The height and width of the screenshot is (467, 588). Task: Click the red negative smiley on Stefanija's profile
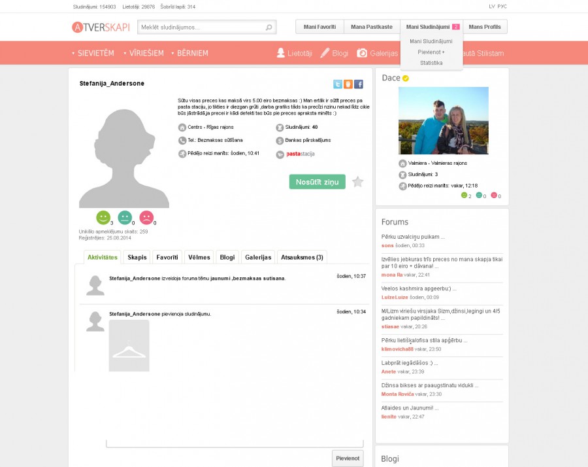click(146, 217)
